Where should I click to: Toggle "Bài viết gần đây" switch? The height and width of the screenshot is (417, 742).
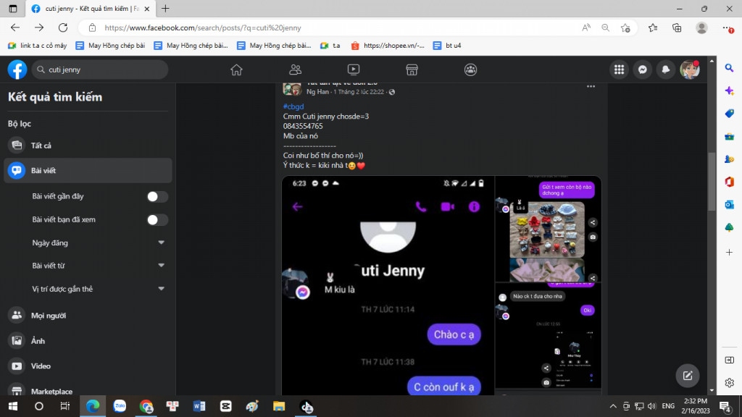157,197
